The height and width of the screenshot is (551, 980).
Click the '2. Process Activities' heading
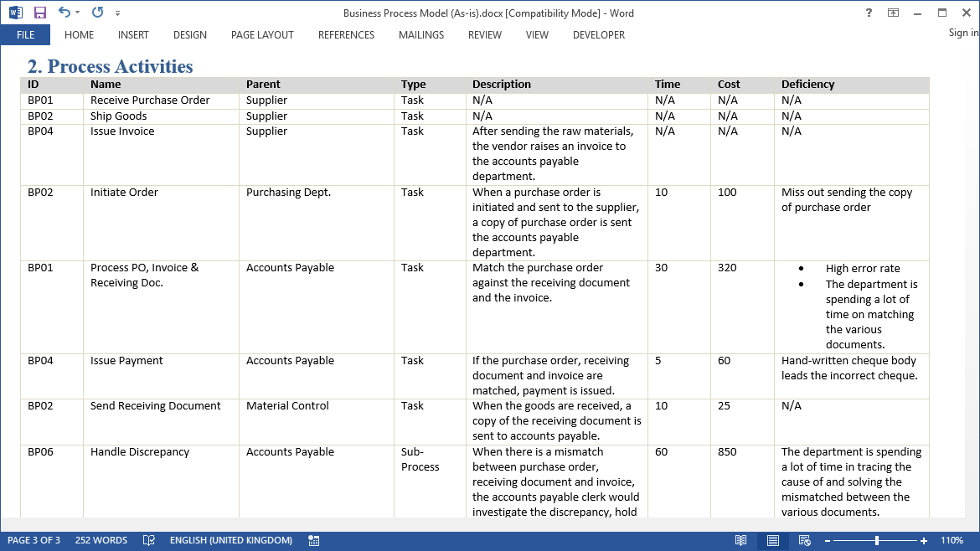110,66
